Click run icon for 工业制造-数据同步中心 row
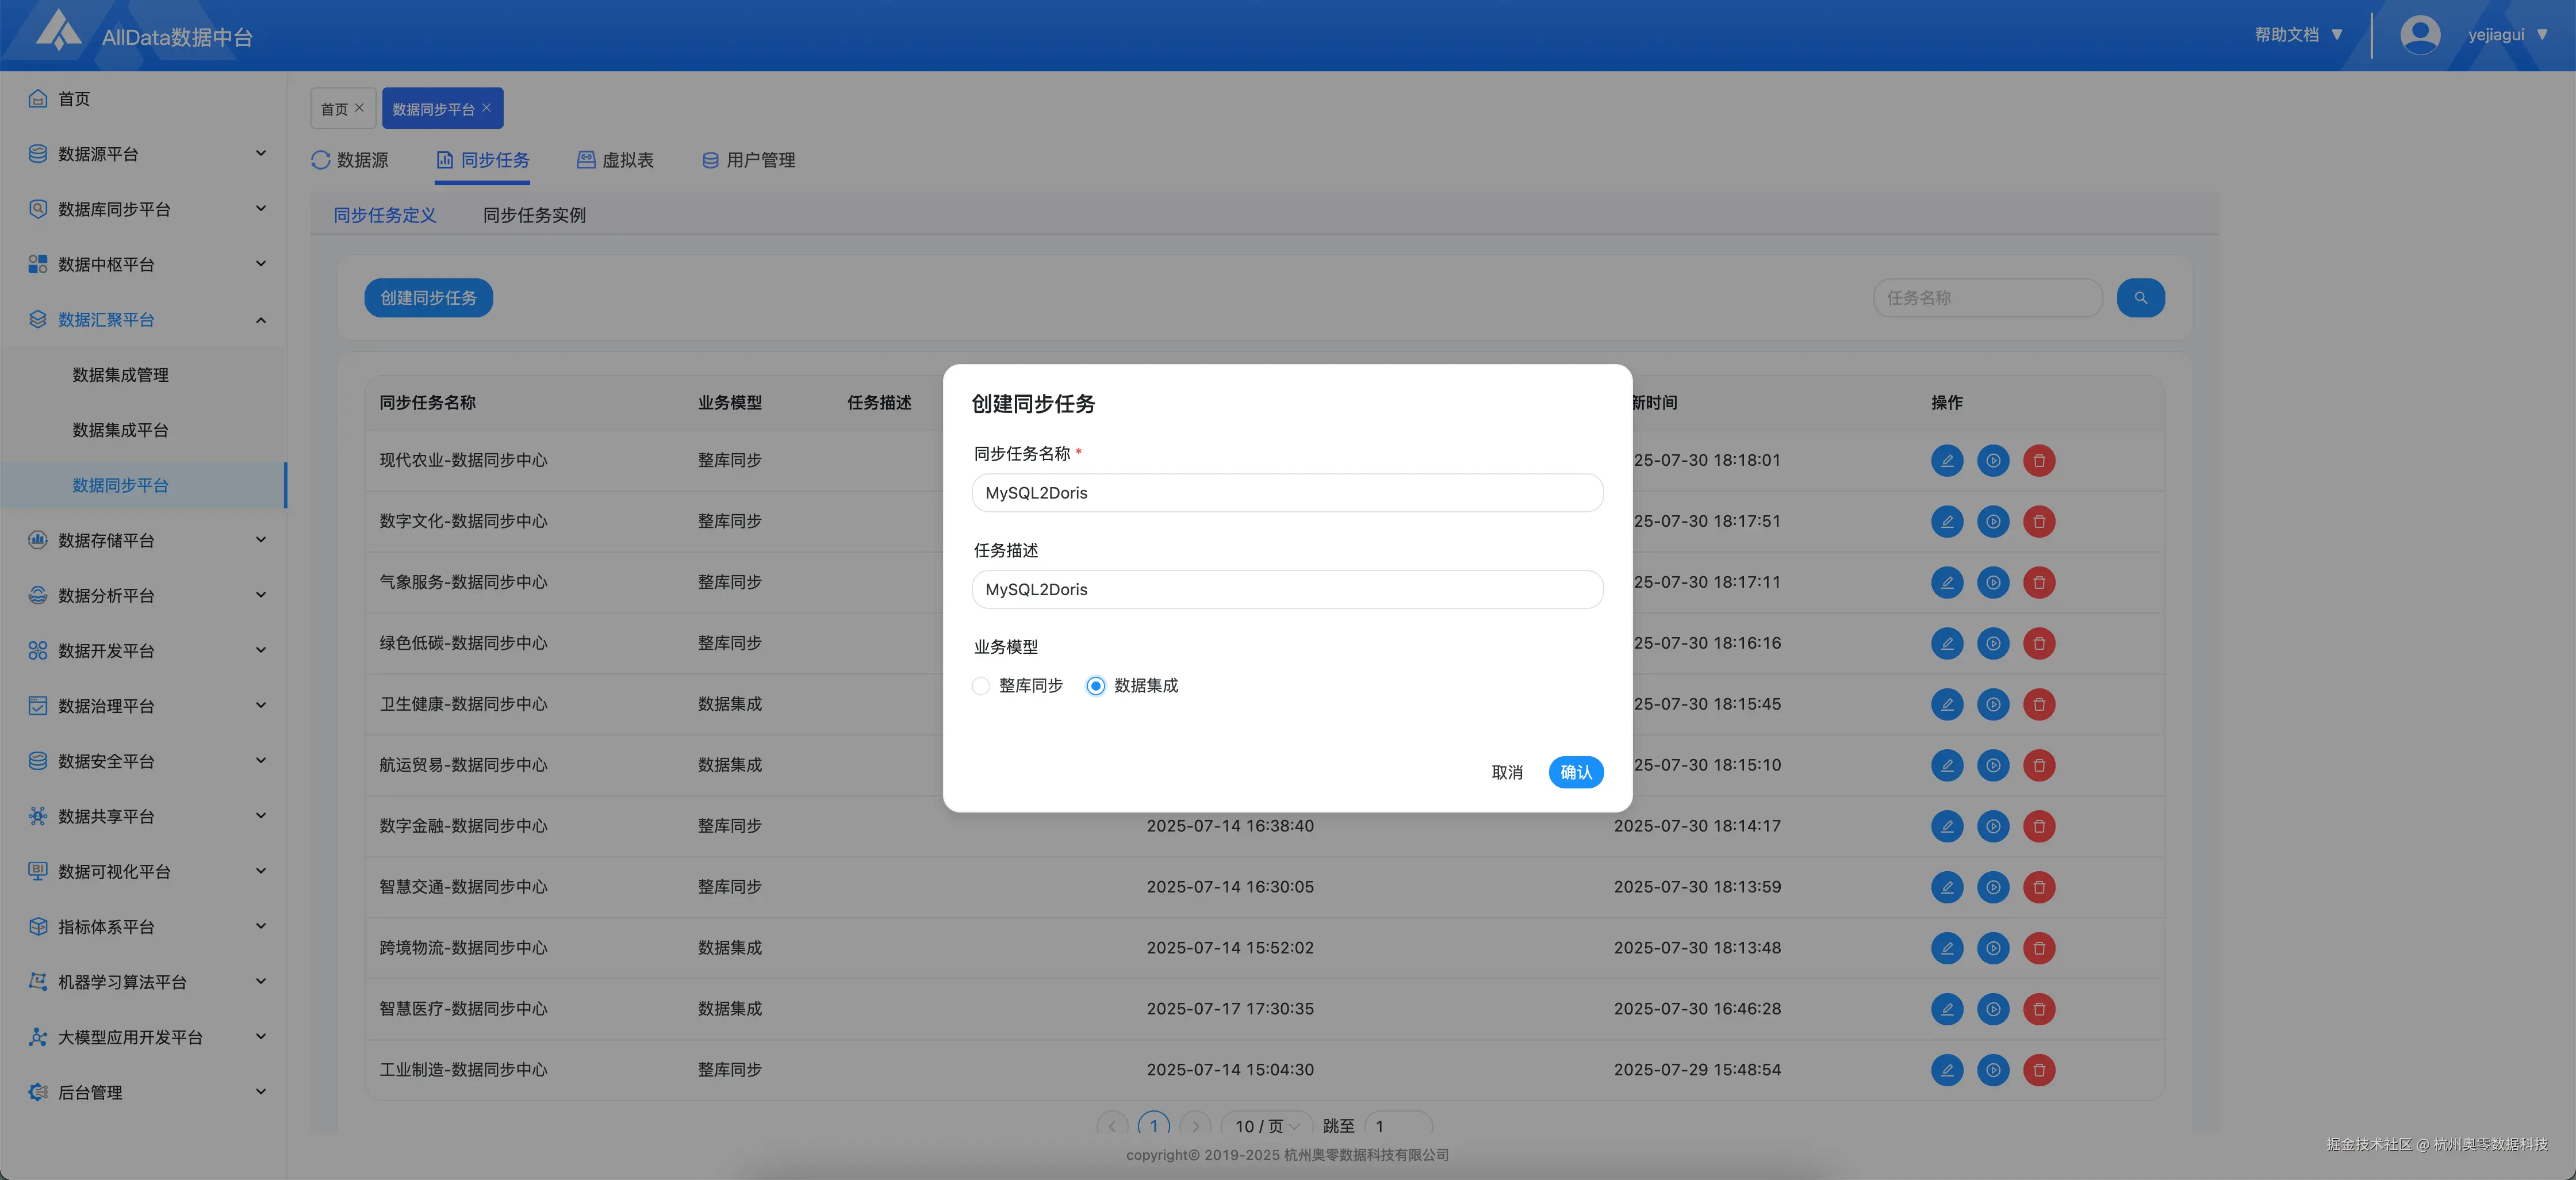Image resolution: width=2576 pixels, height=1180 pixels. click(x=1992, y=1070)
